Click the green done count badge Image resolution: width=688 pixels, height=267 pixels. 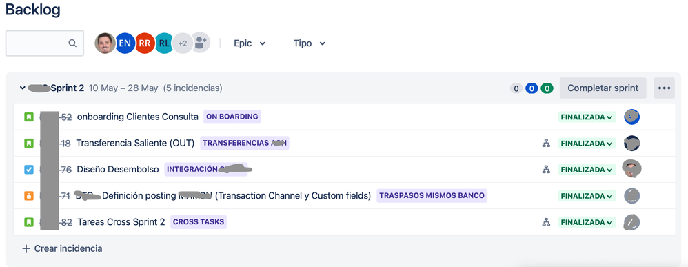click(547, 89)
